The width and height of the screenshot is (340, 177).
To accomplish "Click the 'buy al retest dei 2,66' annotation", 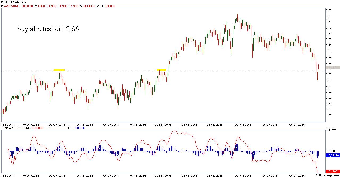I will pyautogui.click(x=48, y=29).
